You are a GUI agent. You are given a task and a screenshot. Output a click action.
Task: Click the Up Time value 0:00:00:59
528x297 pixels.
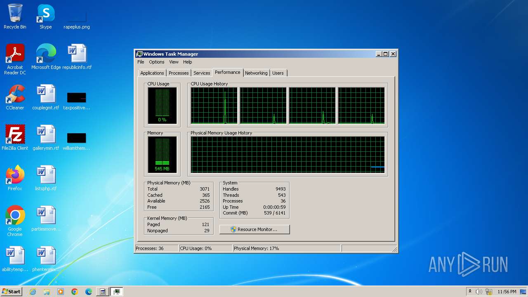(274, 207)
